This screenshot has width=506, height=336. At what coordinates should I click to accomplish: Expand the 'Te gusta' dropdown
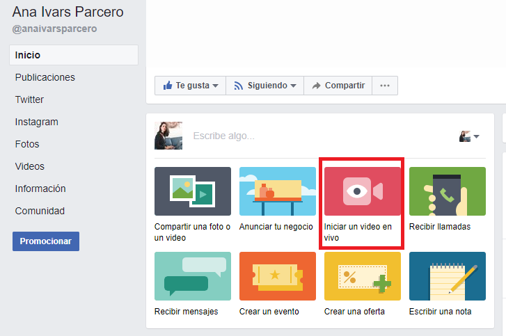coord(215,86)
